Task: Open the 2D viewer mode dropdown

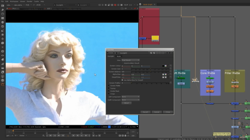Action: pyautogui.click(x=128, y=9)
